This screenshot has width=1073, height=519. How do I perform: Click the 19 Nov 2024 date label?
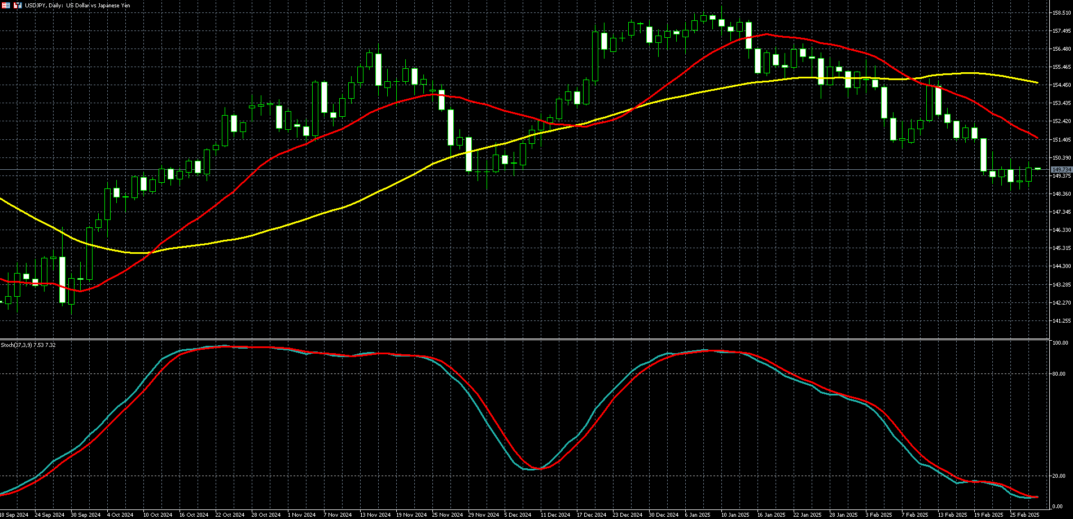tap(411, 515)
